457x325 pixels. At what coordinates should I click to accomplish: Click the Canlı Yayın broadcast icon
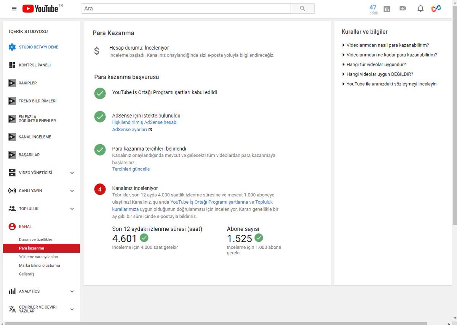[12, 191]
